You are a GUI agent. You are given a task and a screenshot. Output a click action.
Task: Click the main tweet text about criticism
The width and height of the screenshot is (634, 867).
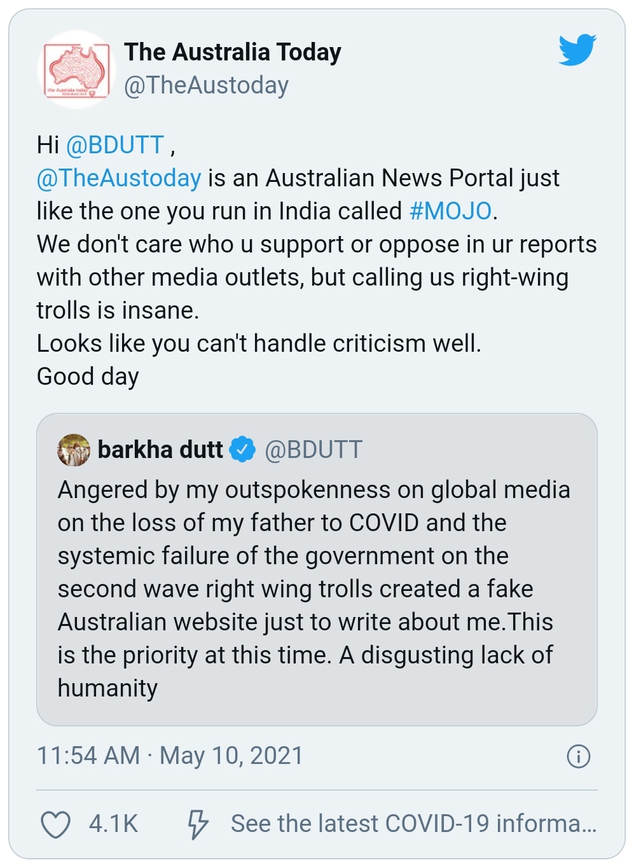click(x=259, y=343)
